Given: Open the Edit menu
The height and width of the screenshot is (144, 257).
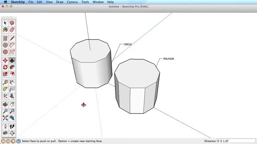Looking at the screenshot, I should point(39,2).
